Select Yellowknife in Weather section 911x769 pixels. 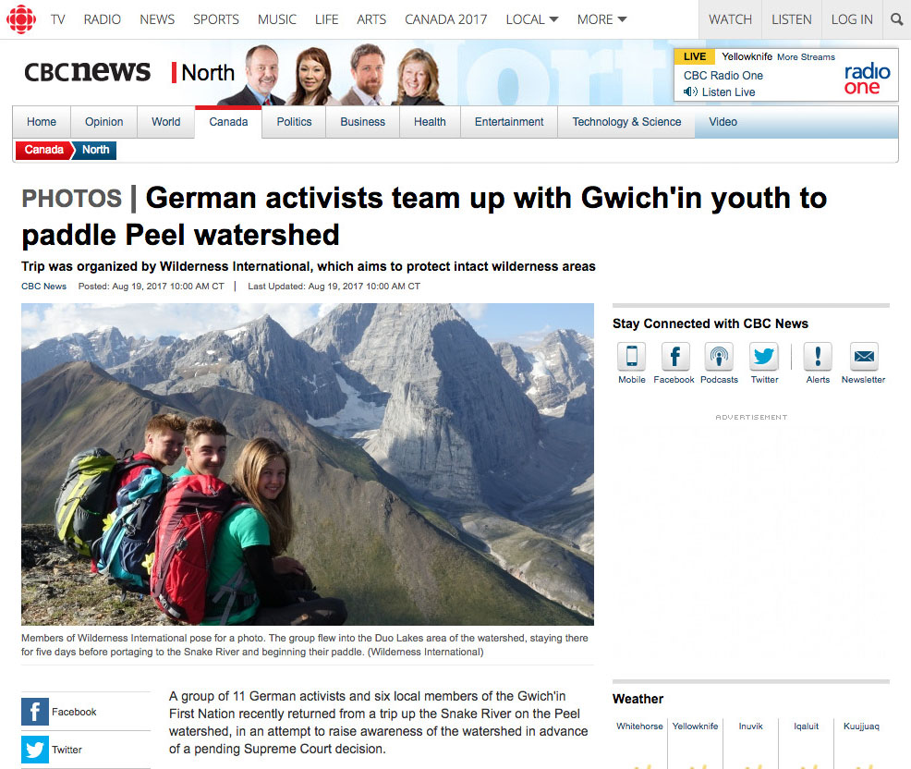[695, 726]
